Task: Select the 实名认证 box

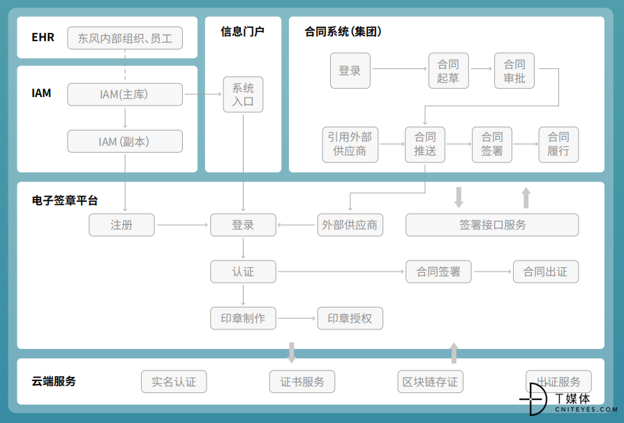Action: [x=174, y=382]
